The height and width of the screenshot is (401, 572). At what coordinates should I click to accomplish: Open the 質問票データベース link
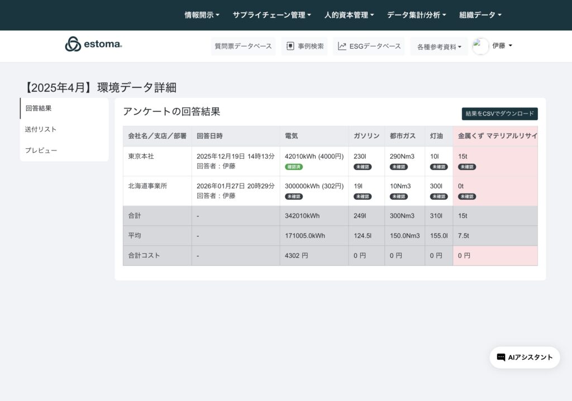(243, 46)
